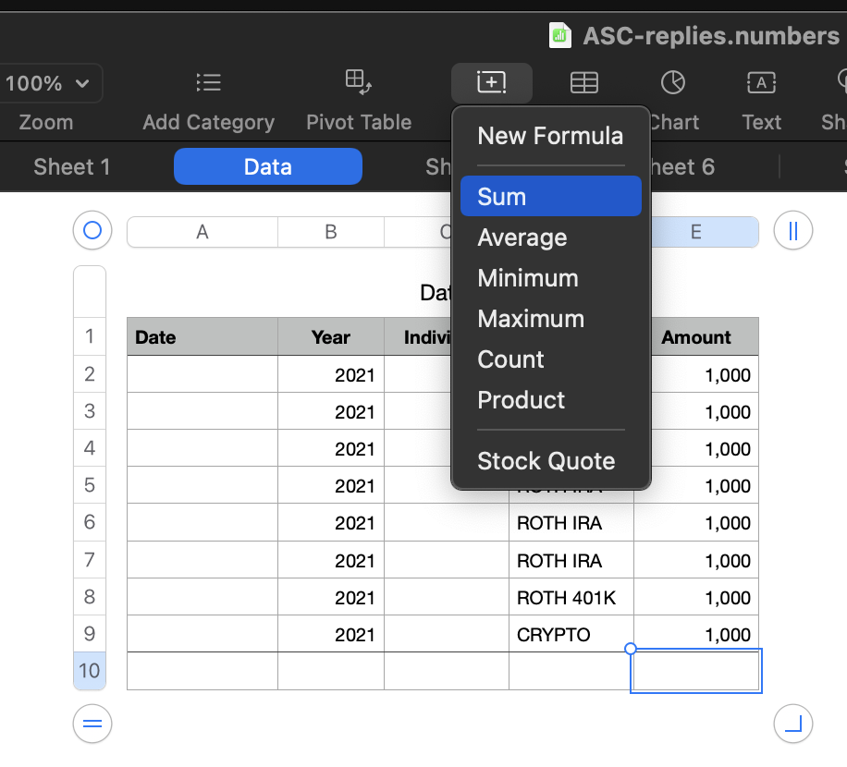Click the add-row handle below row 10
This screenshot has width=847, height=767.
click(x=92, y=724)
